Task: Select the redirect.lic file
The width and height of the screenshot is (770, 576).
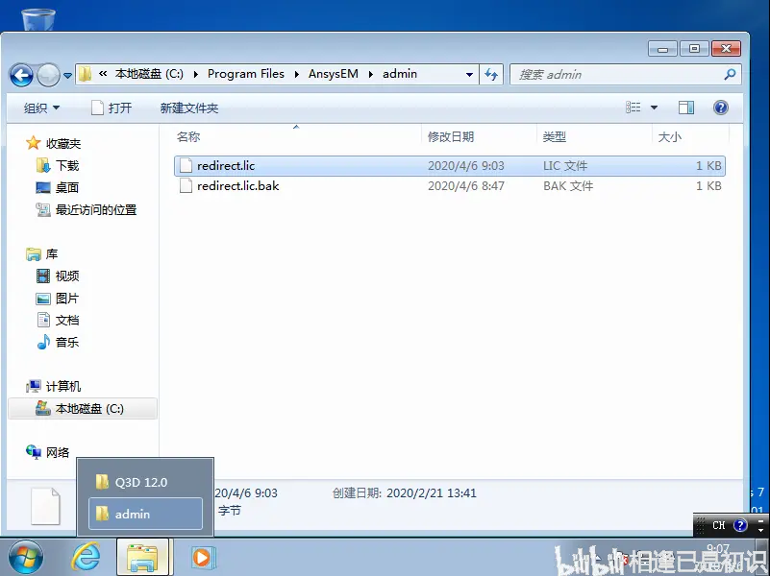Action: 450,166
